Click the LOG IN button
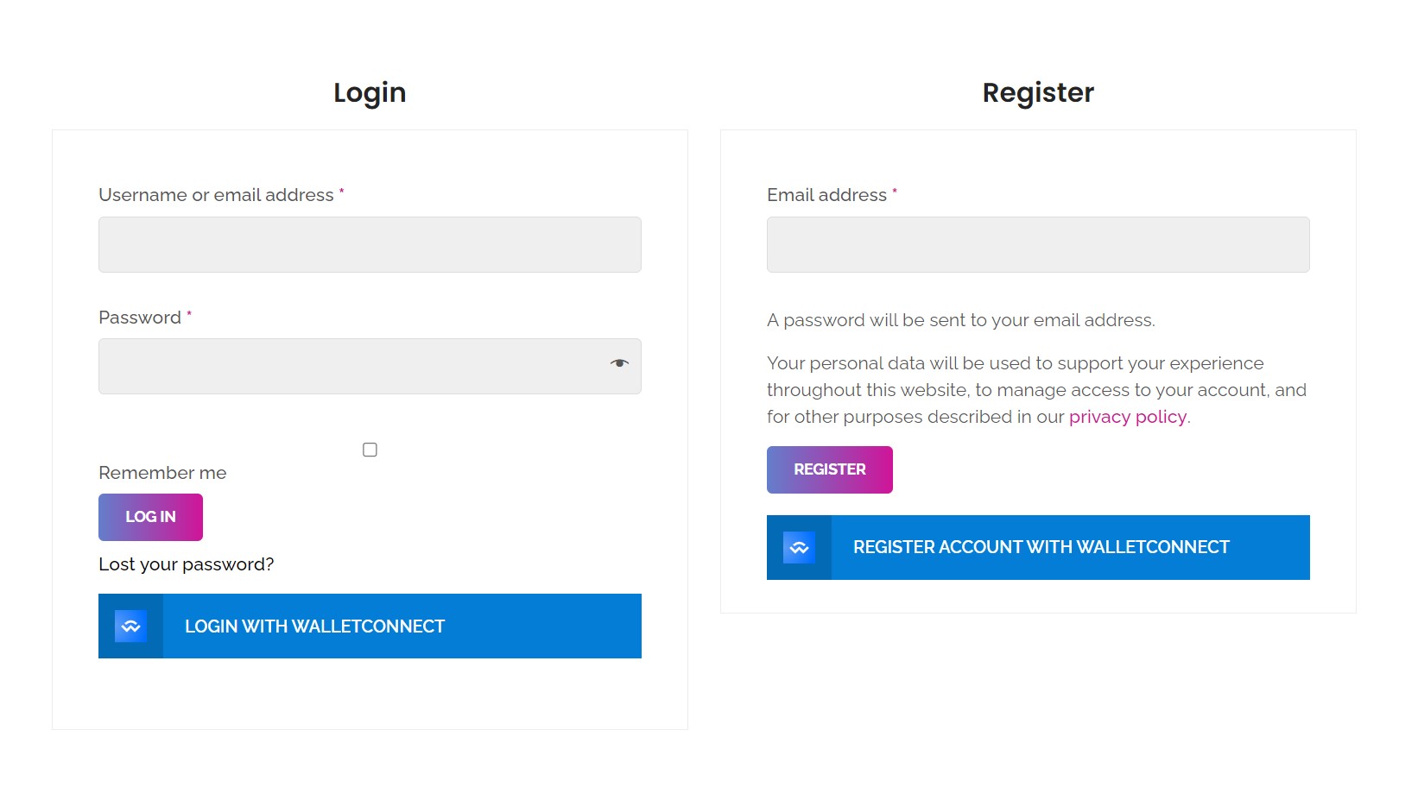 click(150, 516)
